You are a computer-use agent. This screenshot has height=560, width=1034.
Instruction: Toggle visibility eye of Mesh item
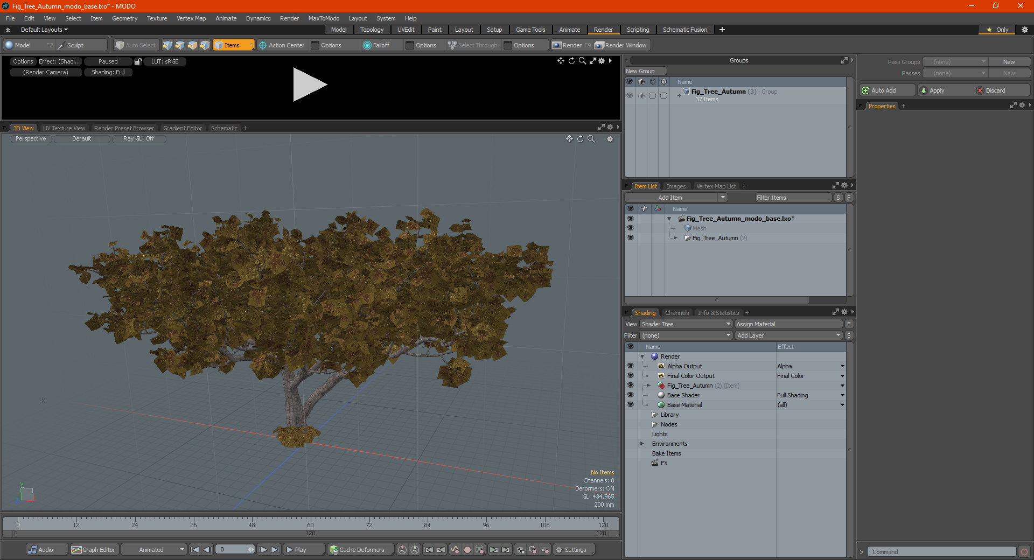pyautogui.click(x=630, y=228)
